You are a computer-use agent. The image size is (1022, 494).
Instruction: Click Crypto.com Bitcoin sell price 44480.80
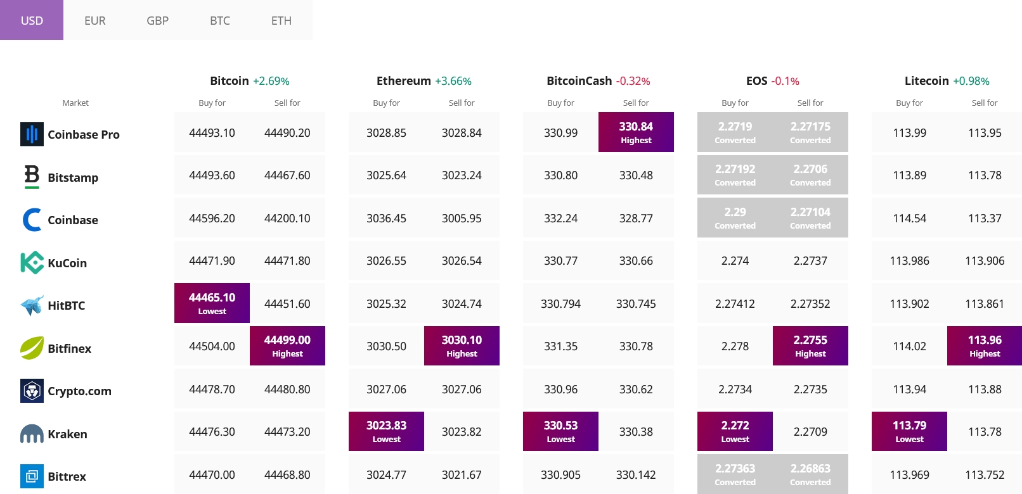[287, 389]
